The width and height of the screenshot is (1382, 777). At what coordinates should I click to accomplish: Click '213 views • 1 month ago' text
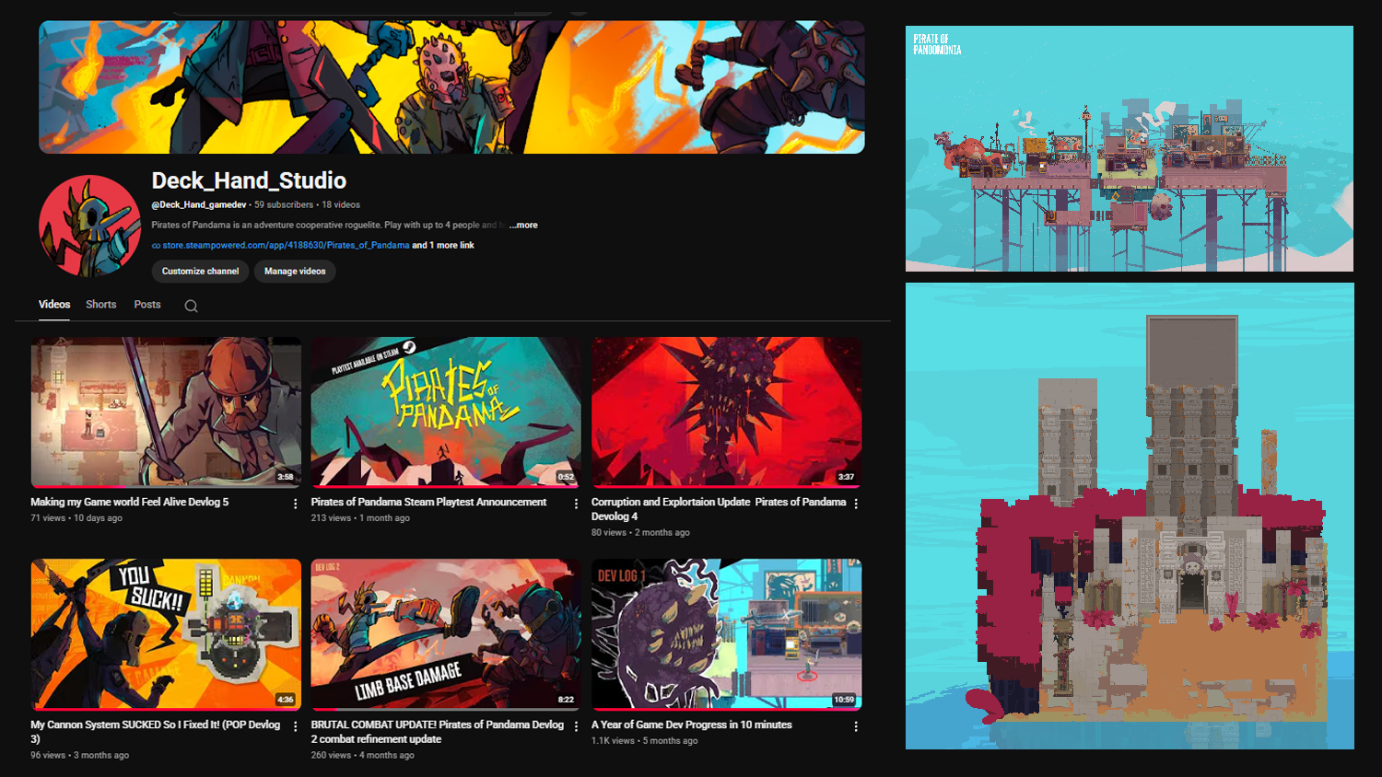[360, 518]
